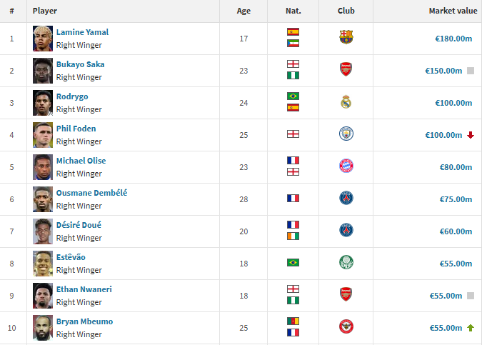The height and width of the screenshot is (345, 482).
Task: Click the Bayern Munich club crest
Action: point(346,166)
